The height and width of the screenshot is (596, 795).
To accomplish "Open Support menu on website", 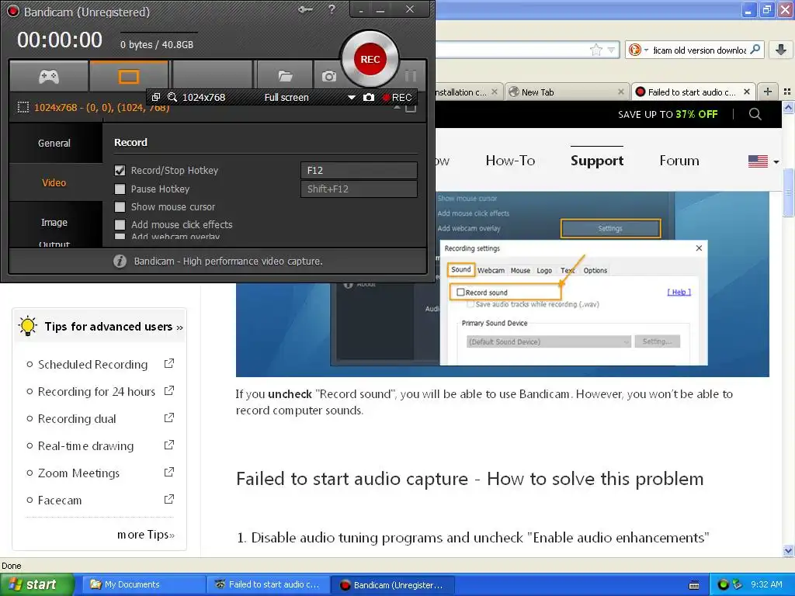I will 597,161.
